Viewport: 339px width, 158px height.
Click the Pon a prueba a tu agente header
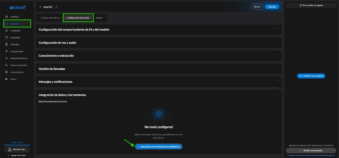311,5
